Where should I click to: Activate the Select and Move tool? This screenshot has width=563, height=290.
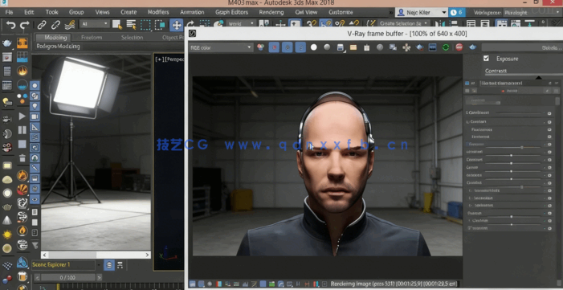[177, 25]
